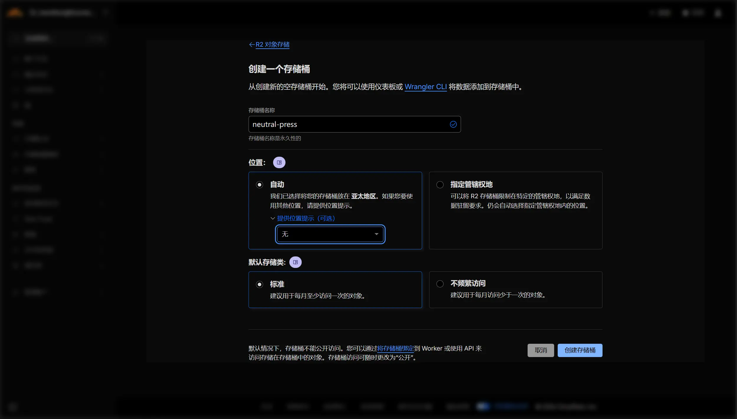Viewport: 737px width, 419px height.
Task: Click the green checkmark in bucket name field
Action: pos(453,124)
